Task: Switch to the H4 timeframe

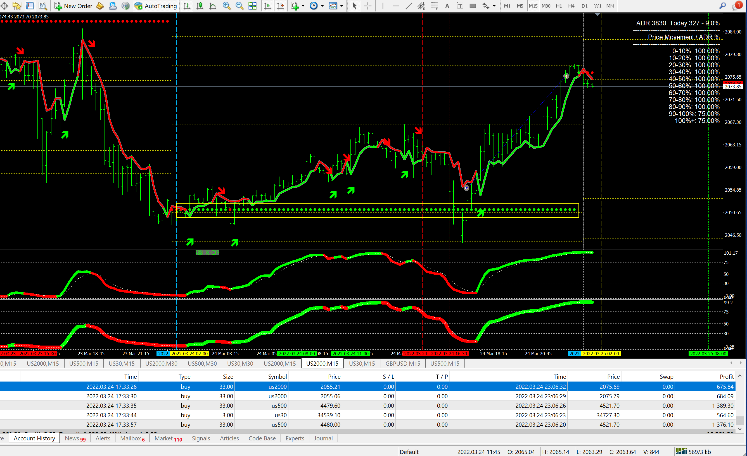Action: [571, 6]
